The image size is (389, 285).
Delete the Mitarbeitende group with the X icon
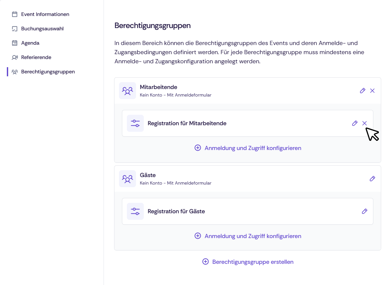[x=372, y=91]
